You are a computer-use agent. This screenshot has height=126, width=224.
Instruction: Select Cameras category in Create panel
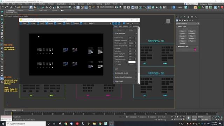185,20
